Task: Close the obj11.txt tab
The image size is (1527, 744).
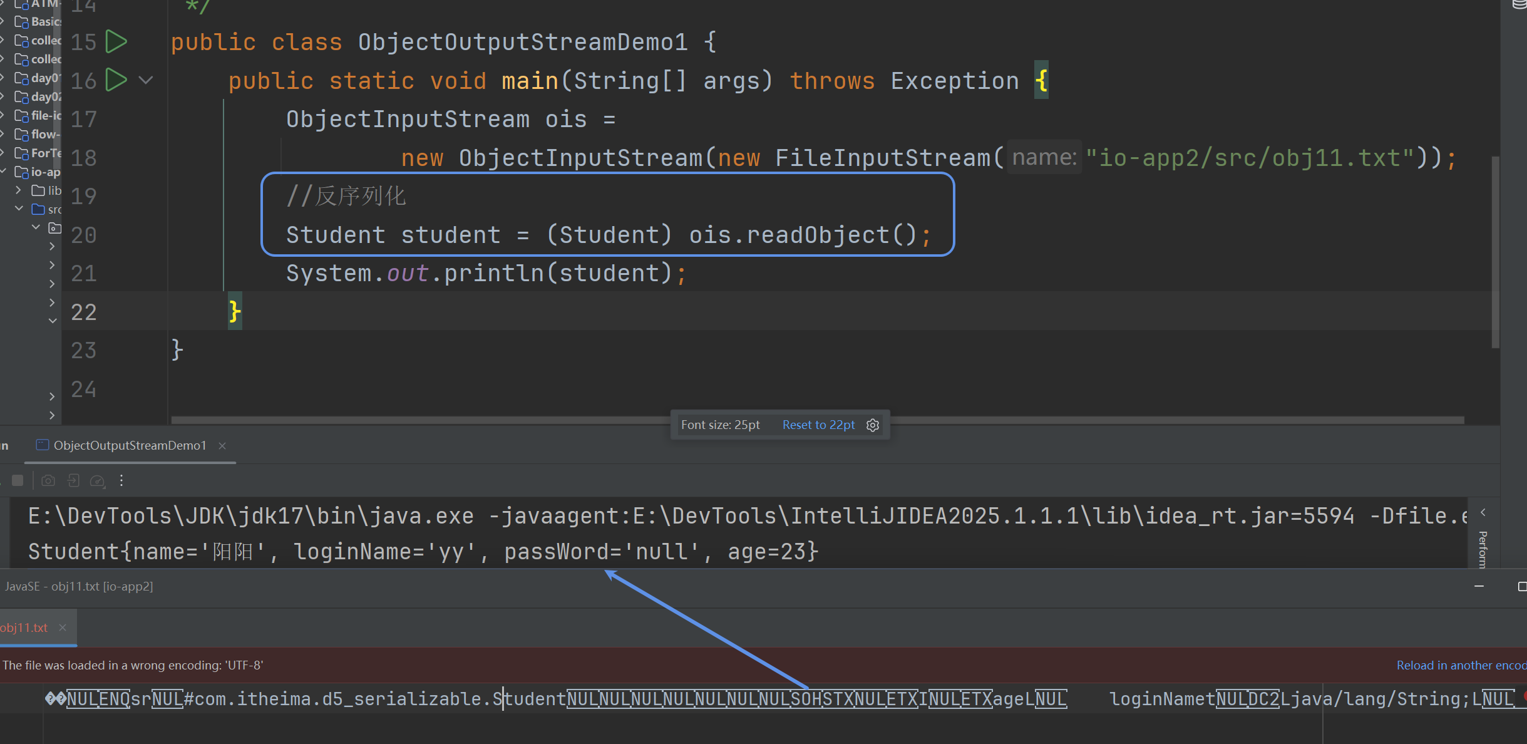Action: [x=63, y=628]
